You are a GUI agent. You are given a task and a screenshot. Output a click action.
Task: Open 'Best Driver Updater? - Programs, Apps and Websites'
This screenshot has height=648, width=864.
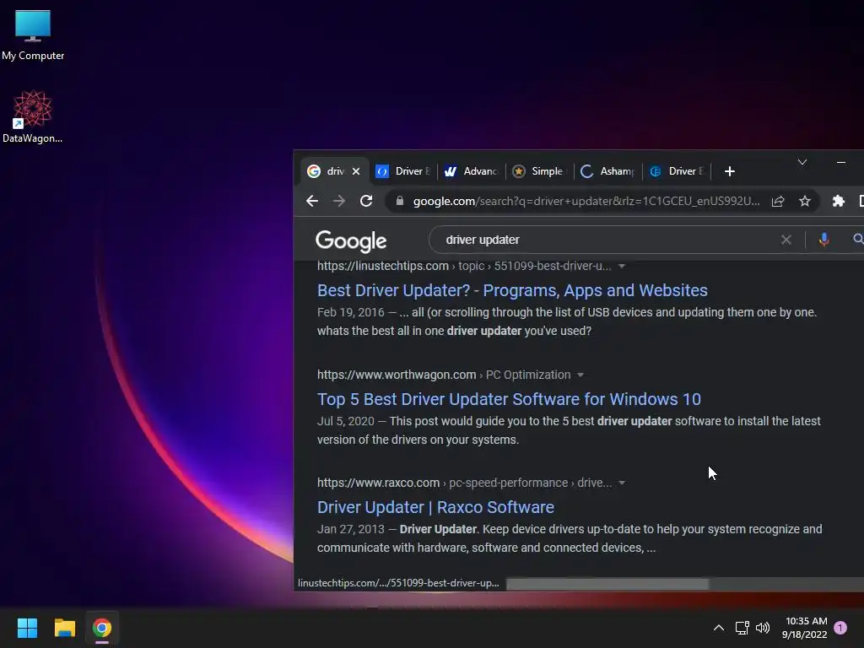coord(512,290)
